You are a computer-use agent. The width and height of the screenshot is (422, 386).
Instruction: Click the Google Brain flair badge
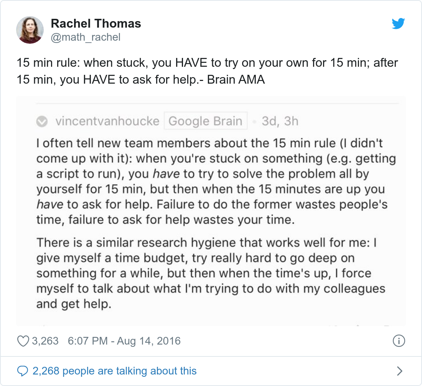point(206,121)
